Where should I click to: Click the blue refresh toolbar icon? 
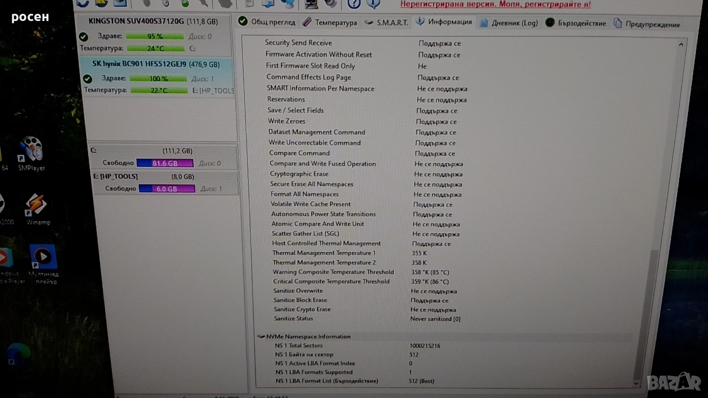click(x=82, y=3)
